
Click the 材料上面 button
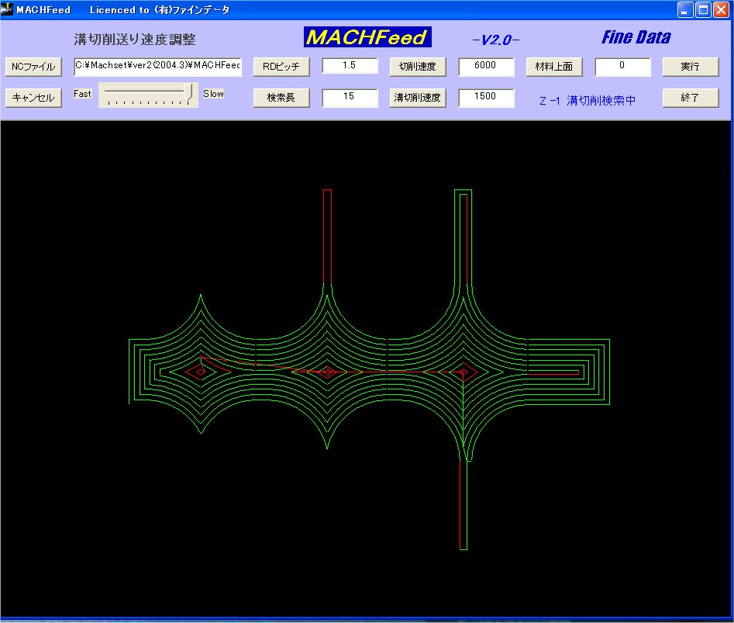[x=554, y=67]
